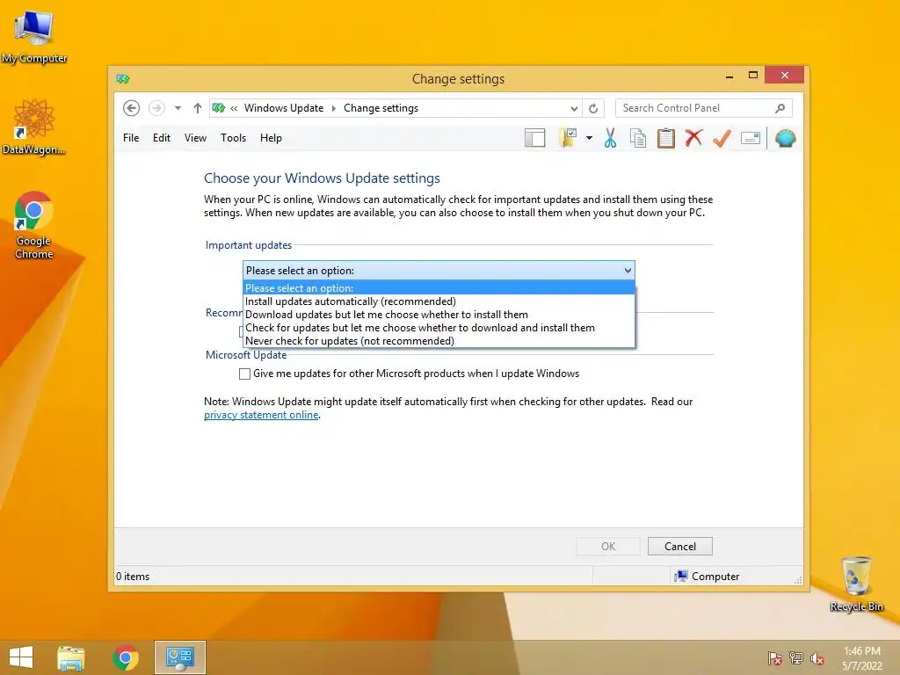Screen dimensions: 900x675
Task: Open the dropdown arrow beside folder options icon
Action: [x=589, y=138]
